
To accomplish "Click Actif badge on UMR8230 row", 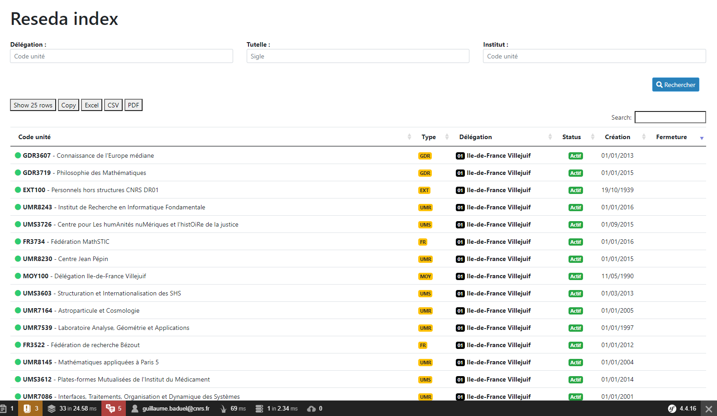I will coord(575,259).
